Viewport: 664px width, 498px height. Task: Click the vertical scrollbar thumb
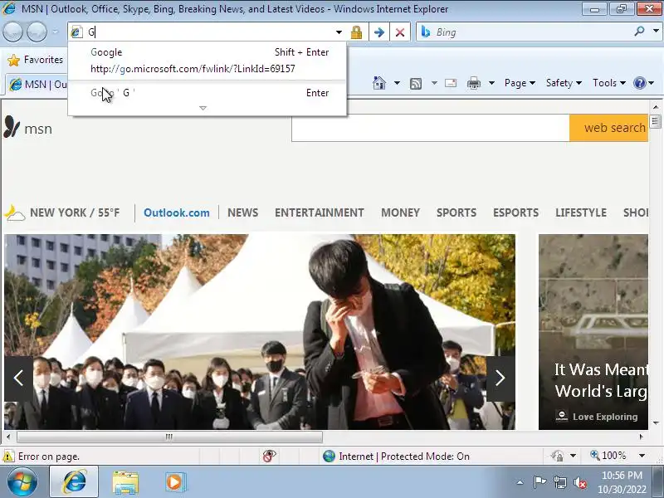click(x=656, y=122)
